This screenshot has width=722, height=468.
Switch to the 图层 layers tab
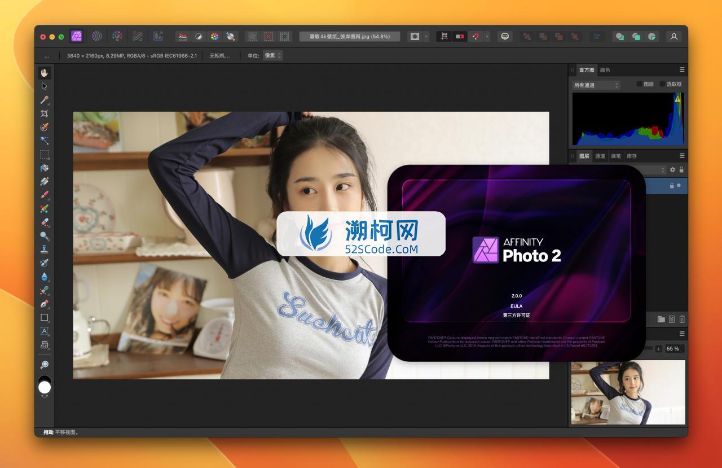pos(584,156)
